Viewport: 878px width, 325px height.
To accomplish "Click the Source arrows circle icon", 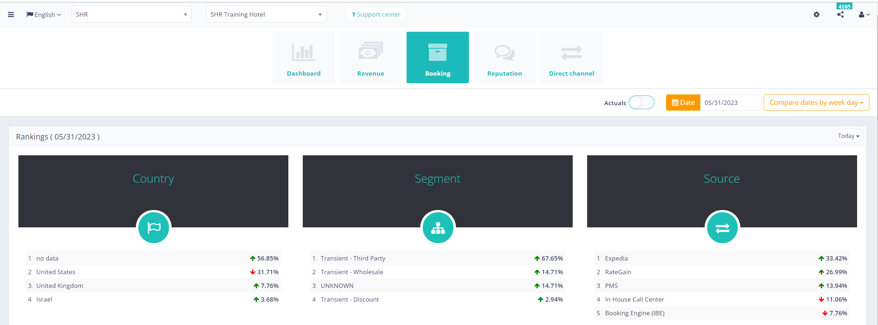I will (722, 227).
